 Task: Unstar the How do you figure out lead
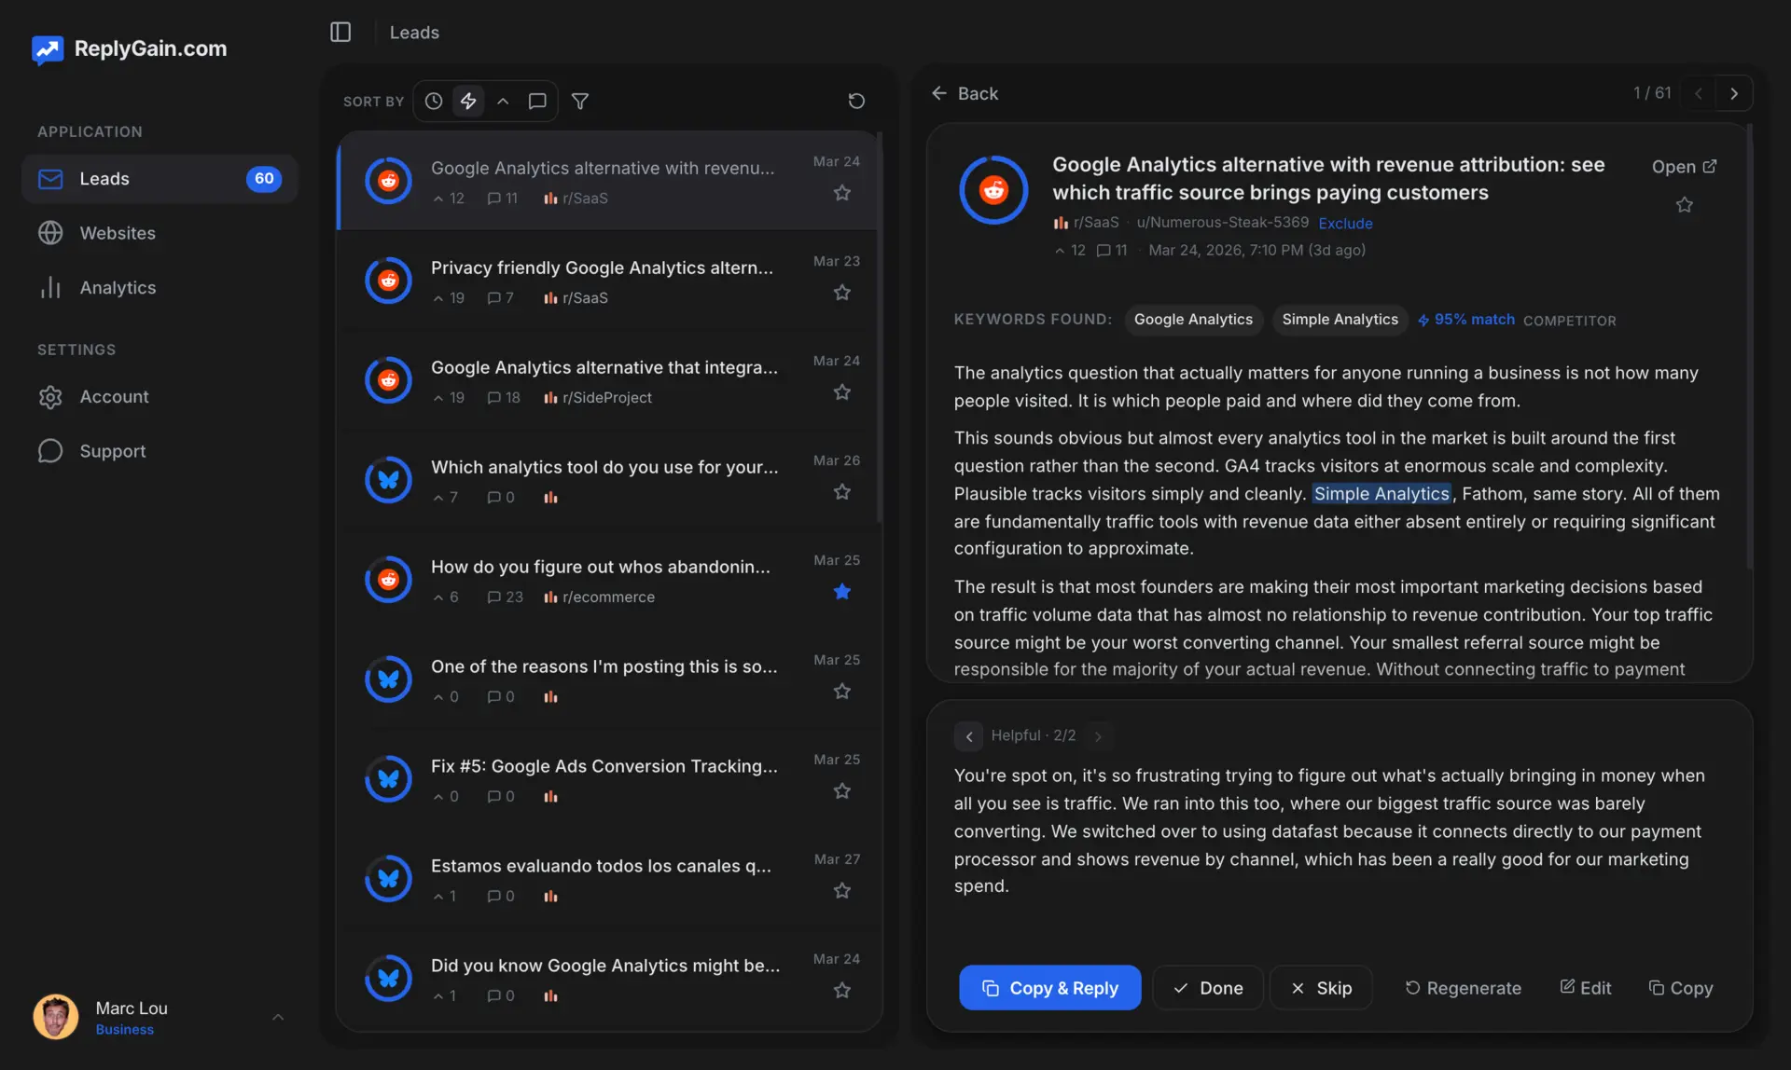842,592
